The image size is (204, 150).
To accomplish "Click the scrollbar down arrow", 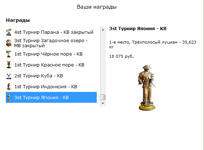I will coord(103,104).
